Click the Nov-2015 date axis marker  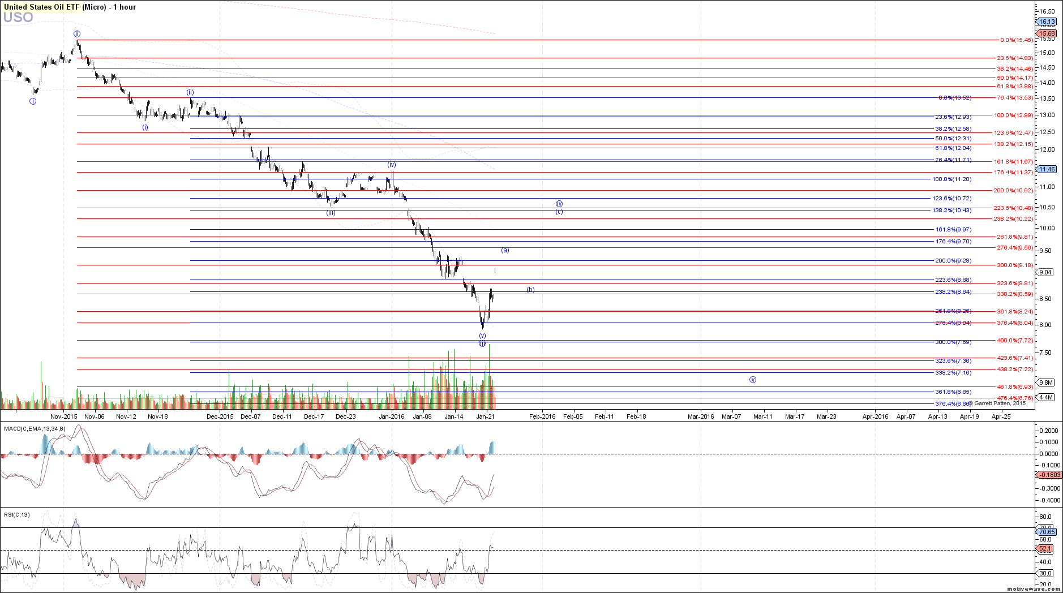pos(63,416)
